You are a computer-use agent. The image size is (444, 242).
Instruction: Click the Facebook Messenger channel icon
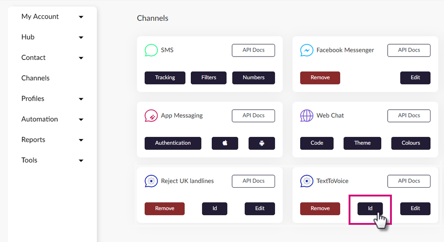307,50
